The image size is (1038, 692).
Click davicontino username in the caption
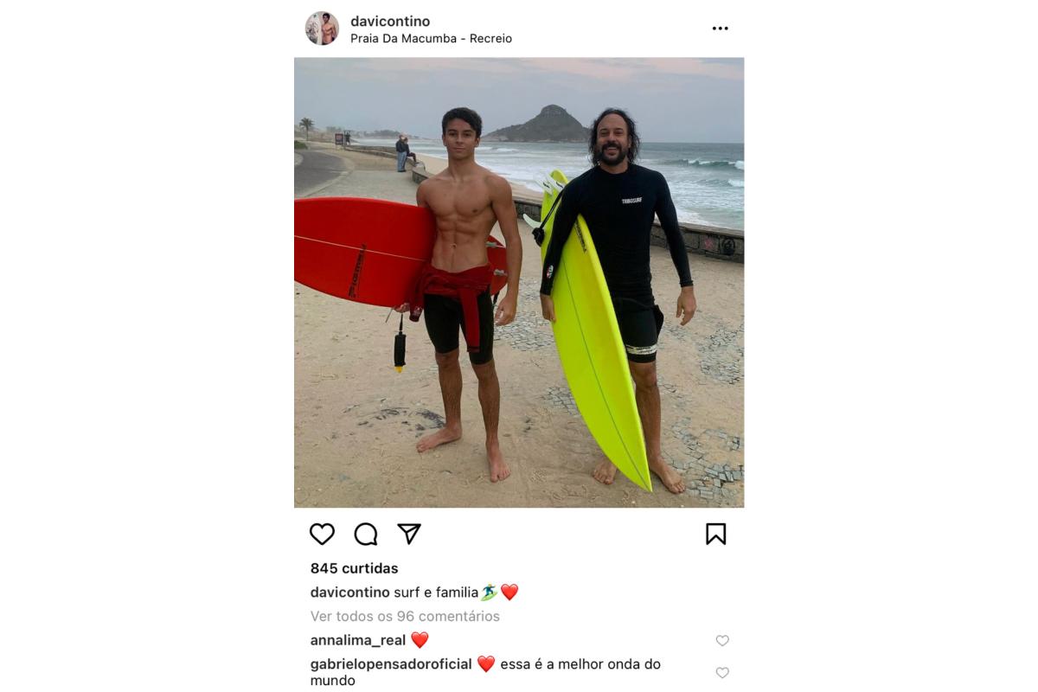(x=350, y=593)
